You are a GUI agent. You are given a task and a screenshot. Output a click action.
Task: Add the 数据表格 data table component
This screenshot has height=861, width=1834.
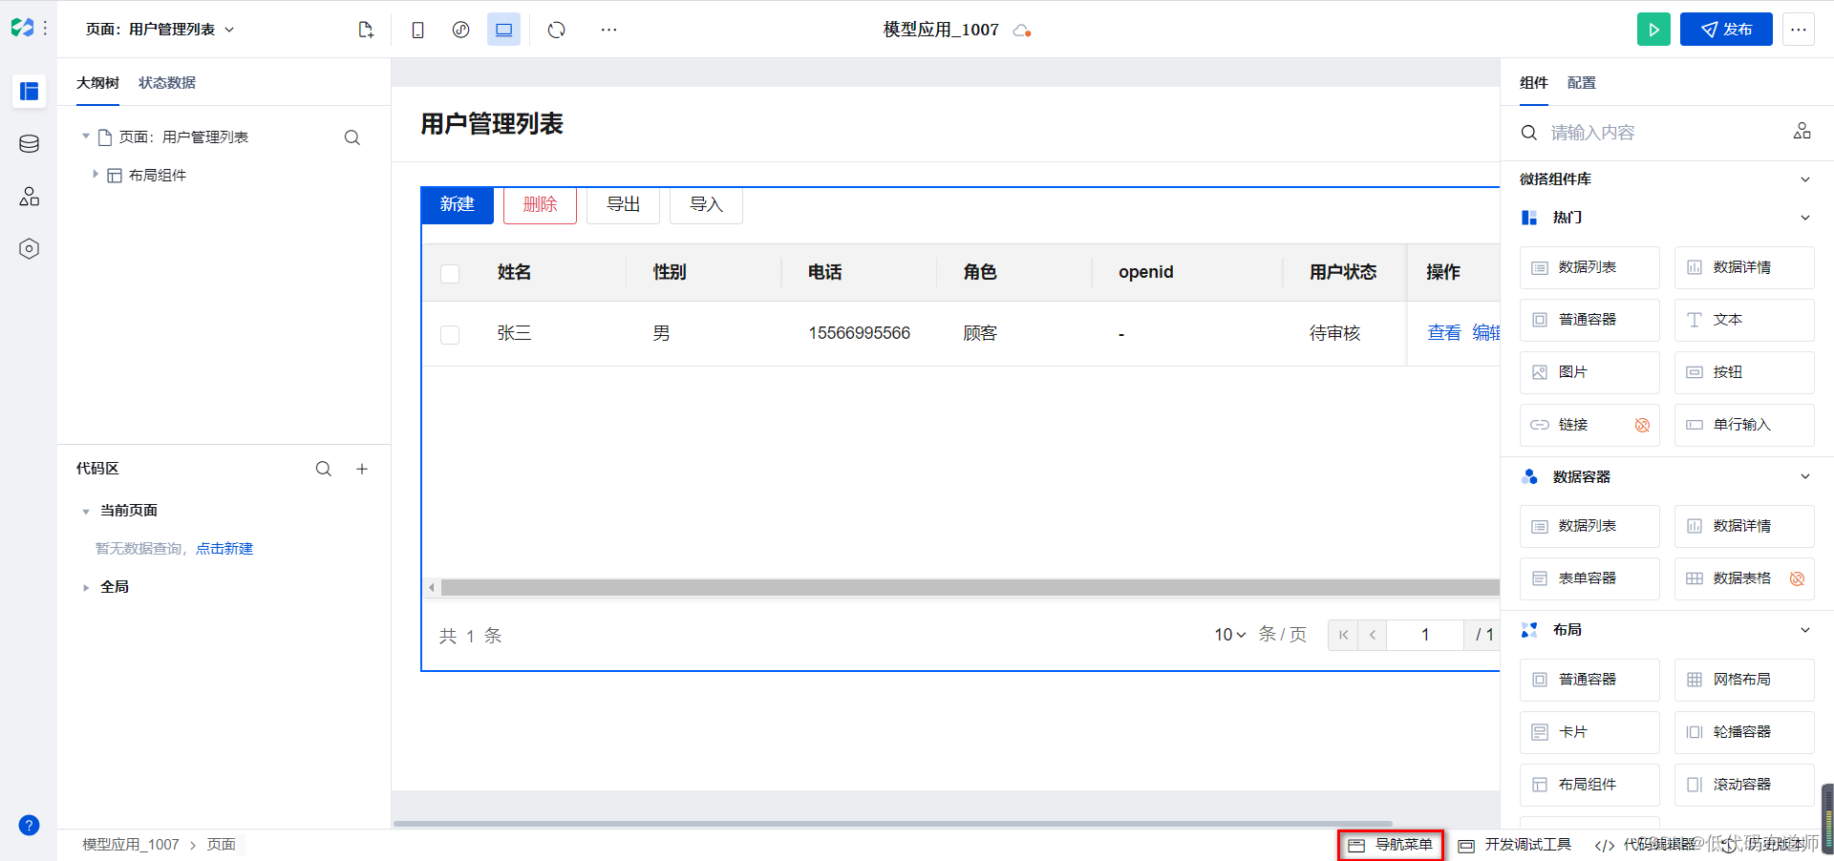pos(1744,578)
